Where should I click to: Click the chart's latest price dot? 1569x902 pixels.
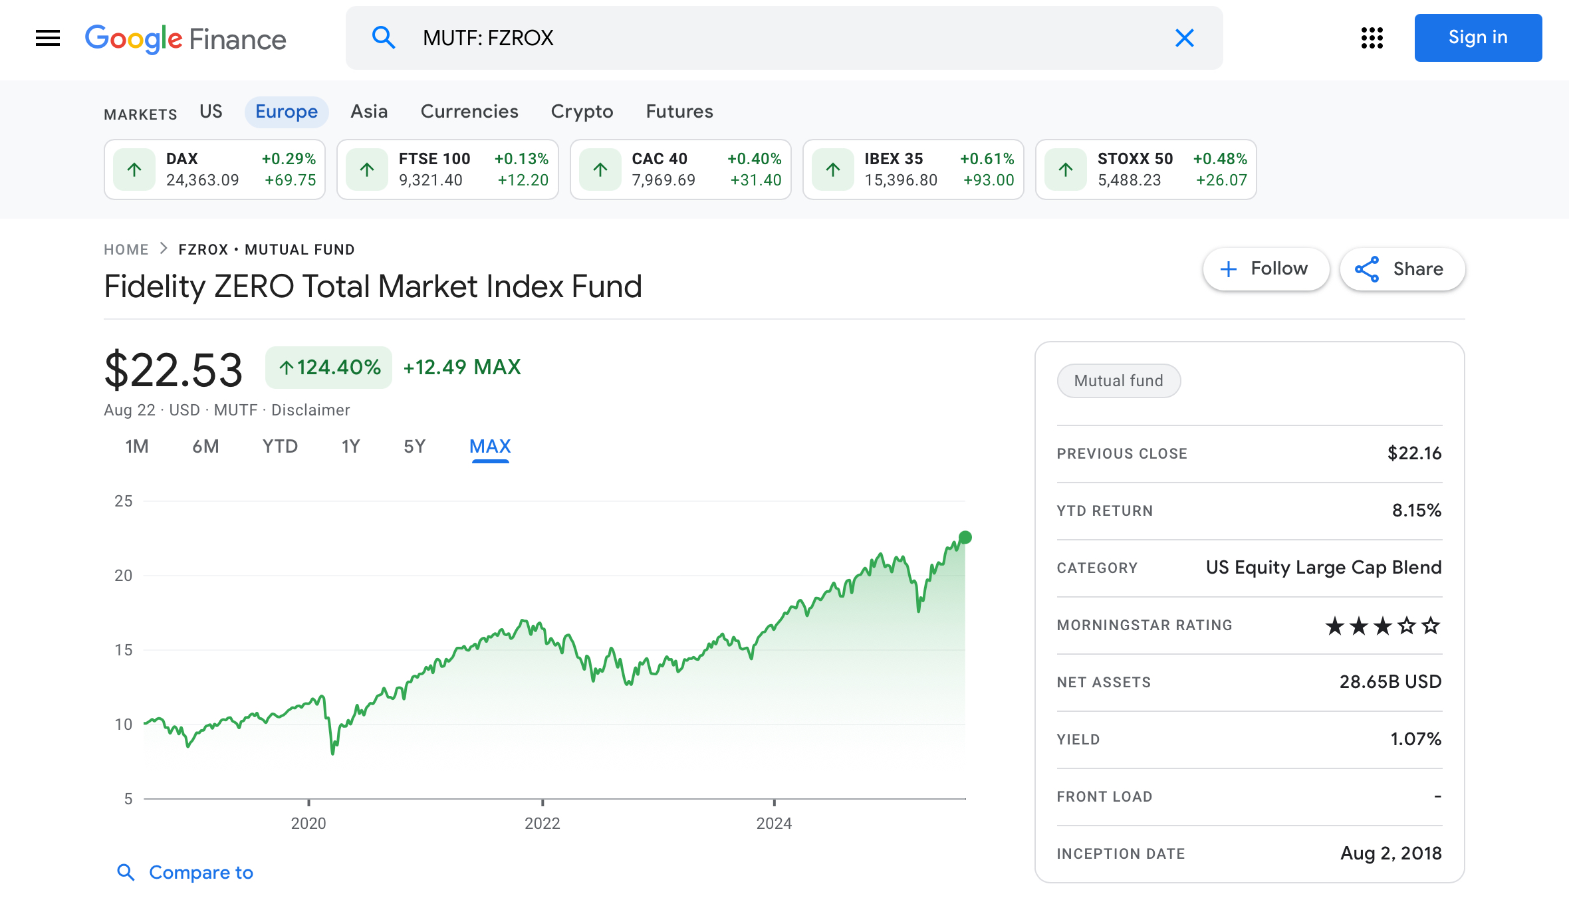pos(965,537)
